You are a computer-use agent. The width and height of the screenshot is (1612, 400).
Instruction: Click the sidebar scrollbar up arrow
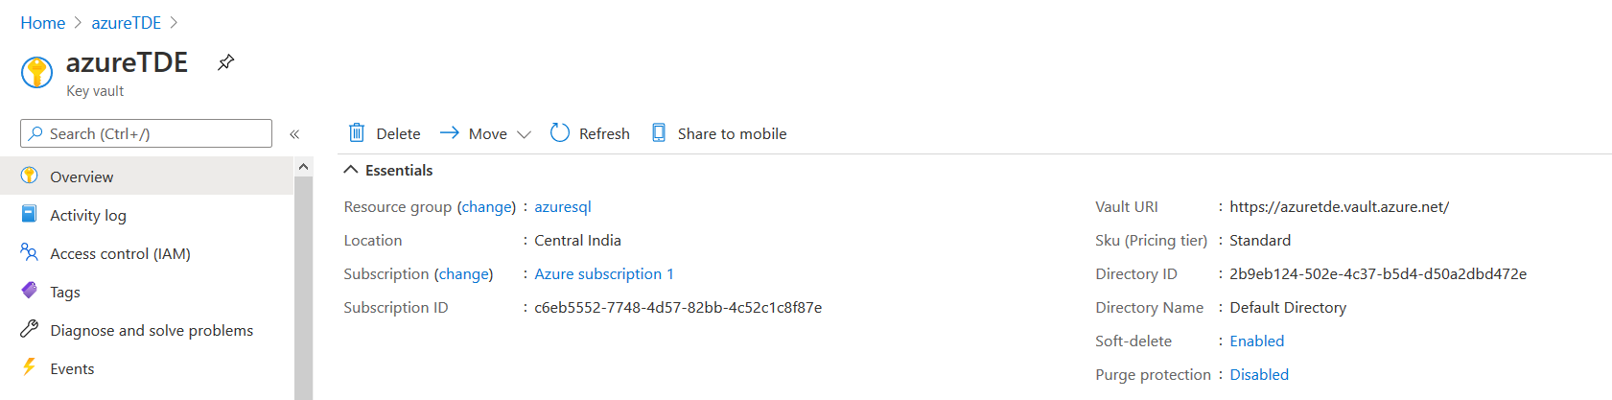304,167
